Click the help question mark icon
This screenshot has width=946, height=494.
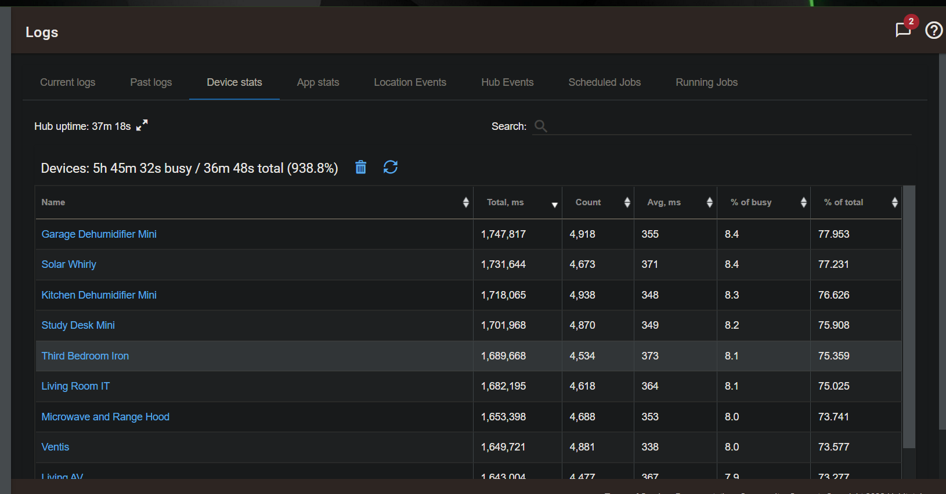click(x=933, y=30)
